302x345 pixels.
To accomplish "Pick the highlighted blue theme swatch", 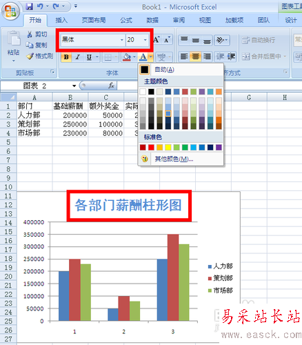I will 168,113.
